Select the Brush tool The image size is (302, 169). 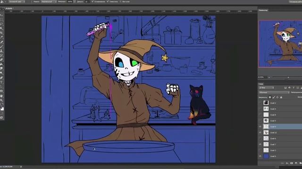1,46
